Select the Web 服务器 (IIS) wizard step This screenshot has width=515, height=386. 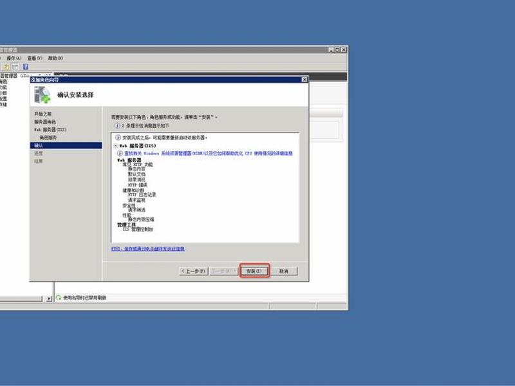pos(50,130)
